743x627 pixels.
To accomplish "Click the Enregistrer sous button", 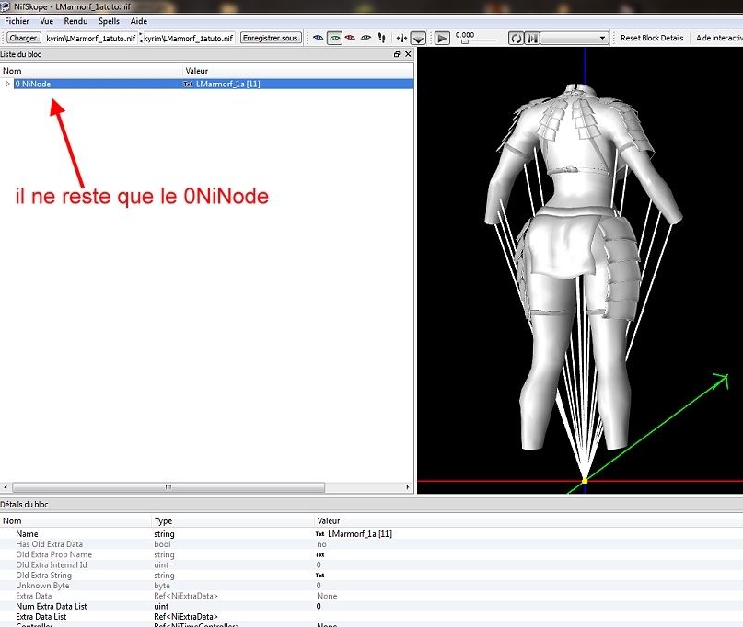I will tap(271, 38).
